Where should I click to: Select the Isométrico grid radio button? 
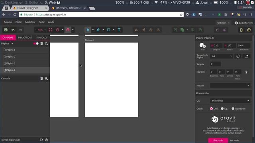[233, 108]
